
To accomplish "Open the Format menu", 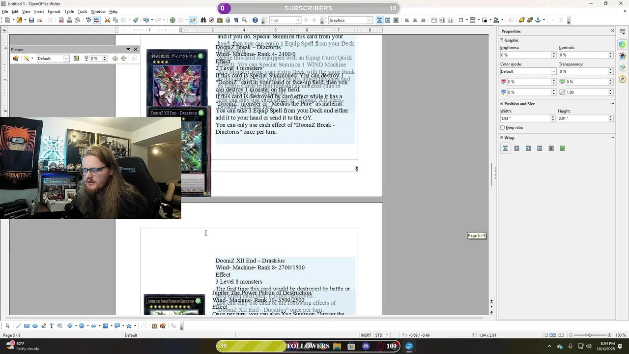I will (54, 11).
